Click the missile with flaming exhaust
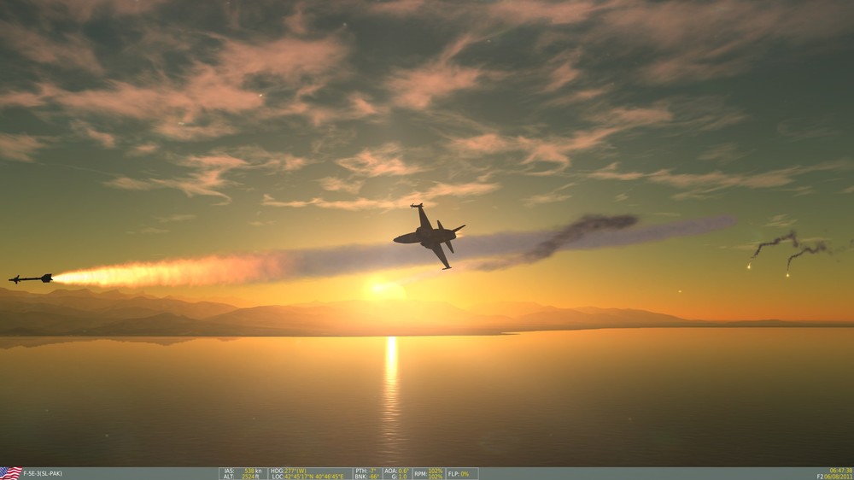 click(31, 278)
